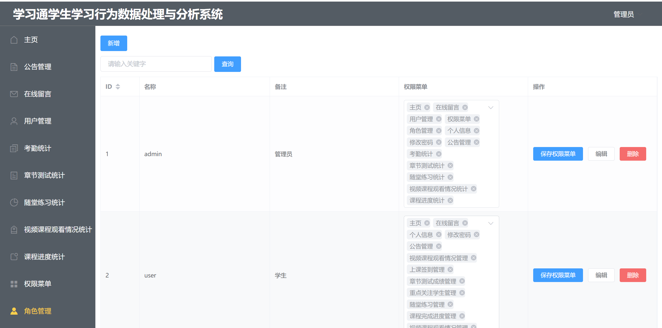Navigate to 课程进度统计 in the sidebar
Image resolution: width=662 pixels, height=328 pixels.
(44, 257)
